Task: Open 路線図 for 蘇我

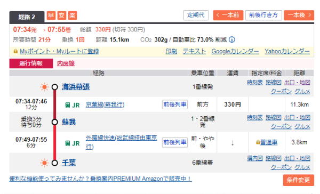Action: click(274, 118)
